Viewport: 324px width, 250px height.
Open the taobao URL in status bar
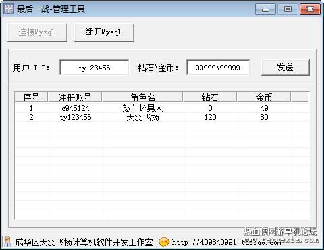coord(226,242)
